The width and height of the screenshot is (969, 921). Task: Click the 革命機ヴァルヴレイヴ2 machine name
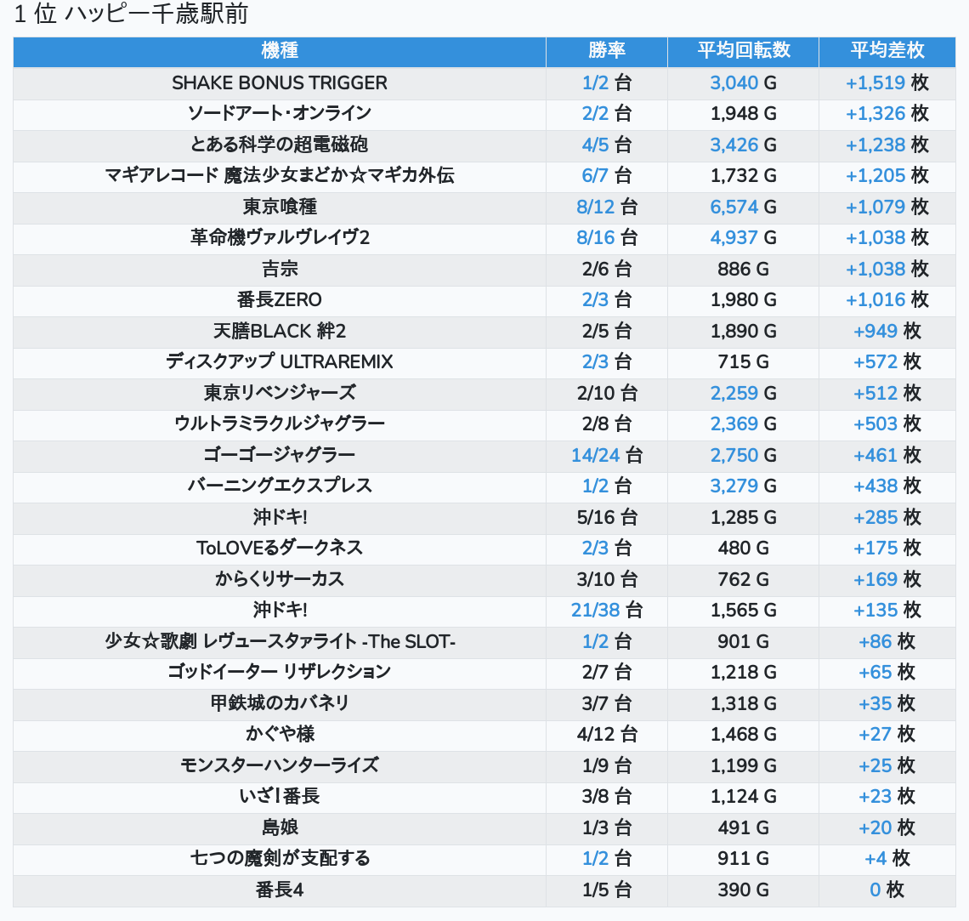point(280,238)
